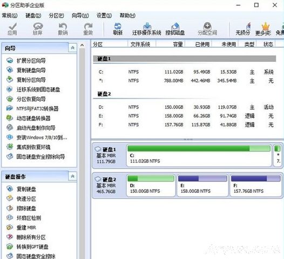
Task: Start 迁移系统到固态硬盘 wizard
Action: pyautogui.click(x=38, y=89)
